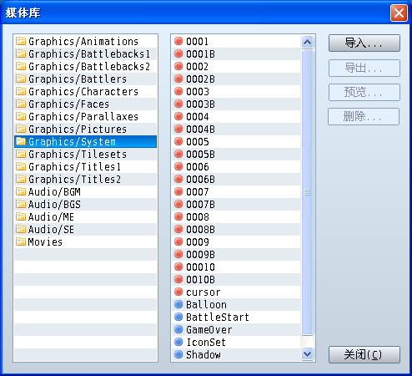The width and height of the screenshot is (412, 376).
Task: Select file 0002 in the list
Action: (236, 66)
